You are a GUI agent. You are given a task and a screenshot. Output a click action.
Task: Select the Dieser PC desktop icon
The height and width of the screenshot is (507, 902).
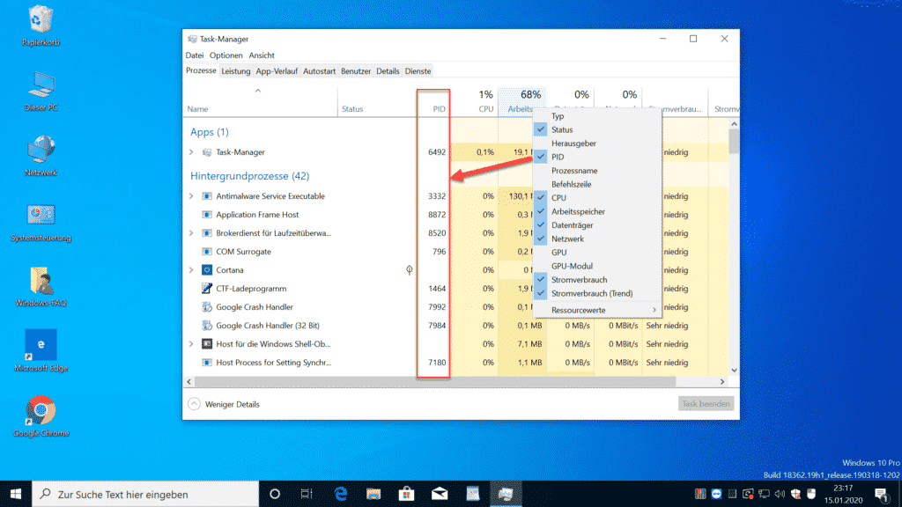41,91
